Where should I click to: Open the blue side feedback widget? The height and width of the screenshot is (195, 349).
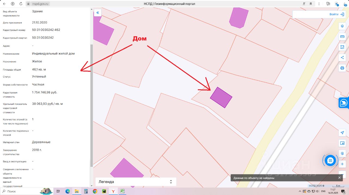click(x=344, y=103)
